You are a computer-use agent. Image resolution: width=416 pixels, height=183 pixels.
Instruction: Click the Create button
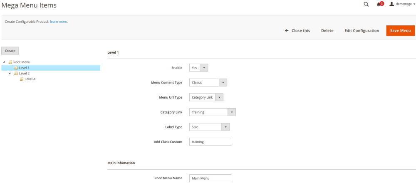(10, 51)
